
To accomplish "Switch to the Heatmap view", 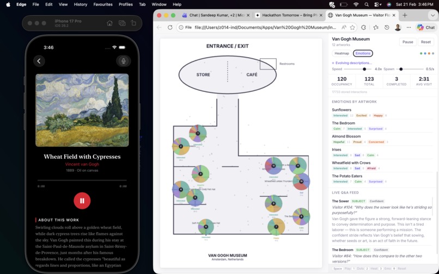I will [x=342, y=53].
